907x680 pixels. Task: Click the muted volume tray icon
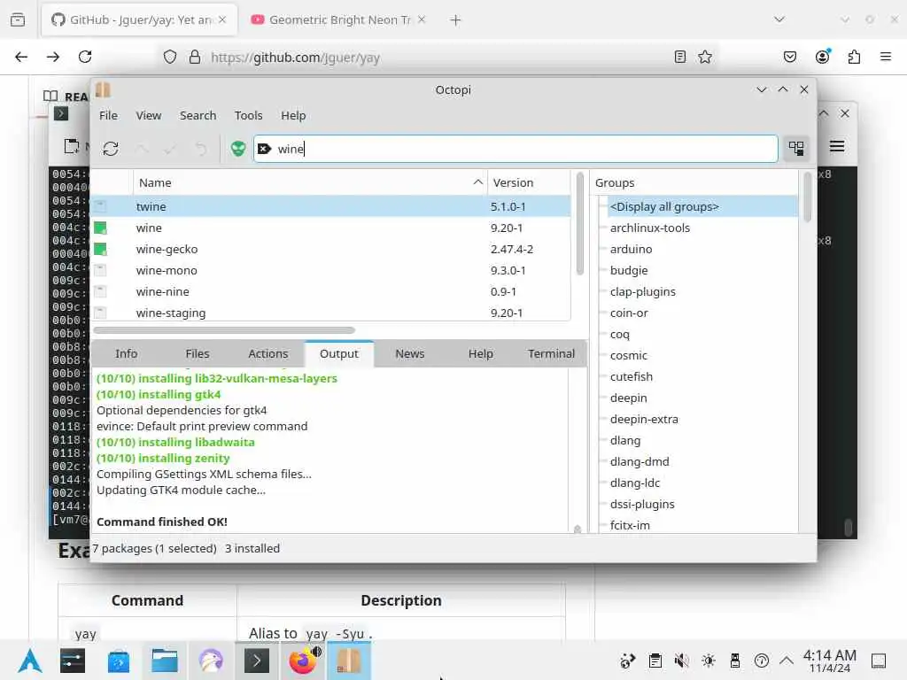click(x=681, y=661)
